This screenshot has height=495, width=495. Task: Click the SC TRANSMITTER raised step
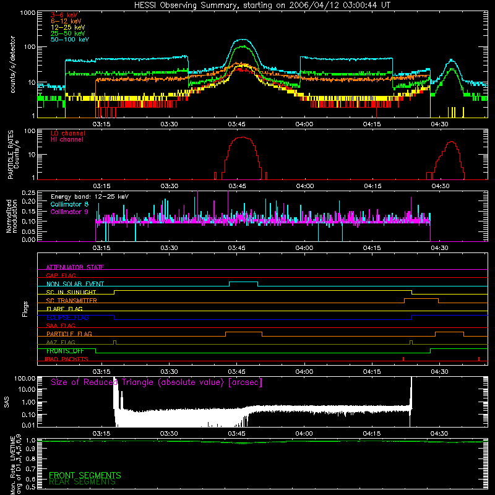(421, 299)
